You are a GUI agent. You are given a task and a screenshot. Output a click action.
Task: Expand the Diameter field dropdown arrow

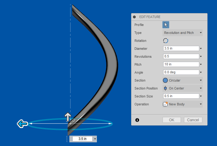tap(201, 49)
